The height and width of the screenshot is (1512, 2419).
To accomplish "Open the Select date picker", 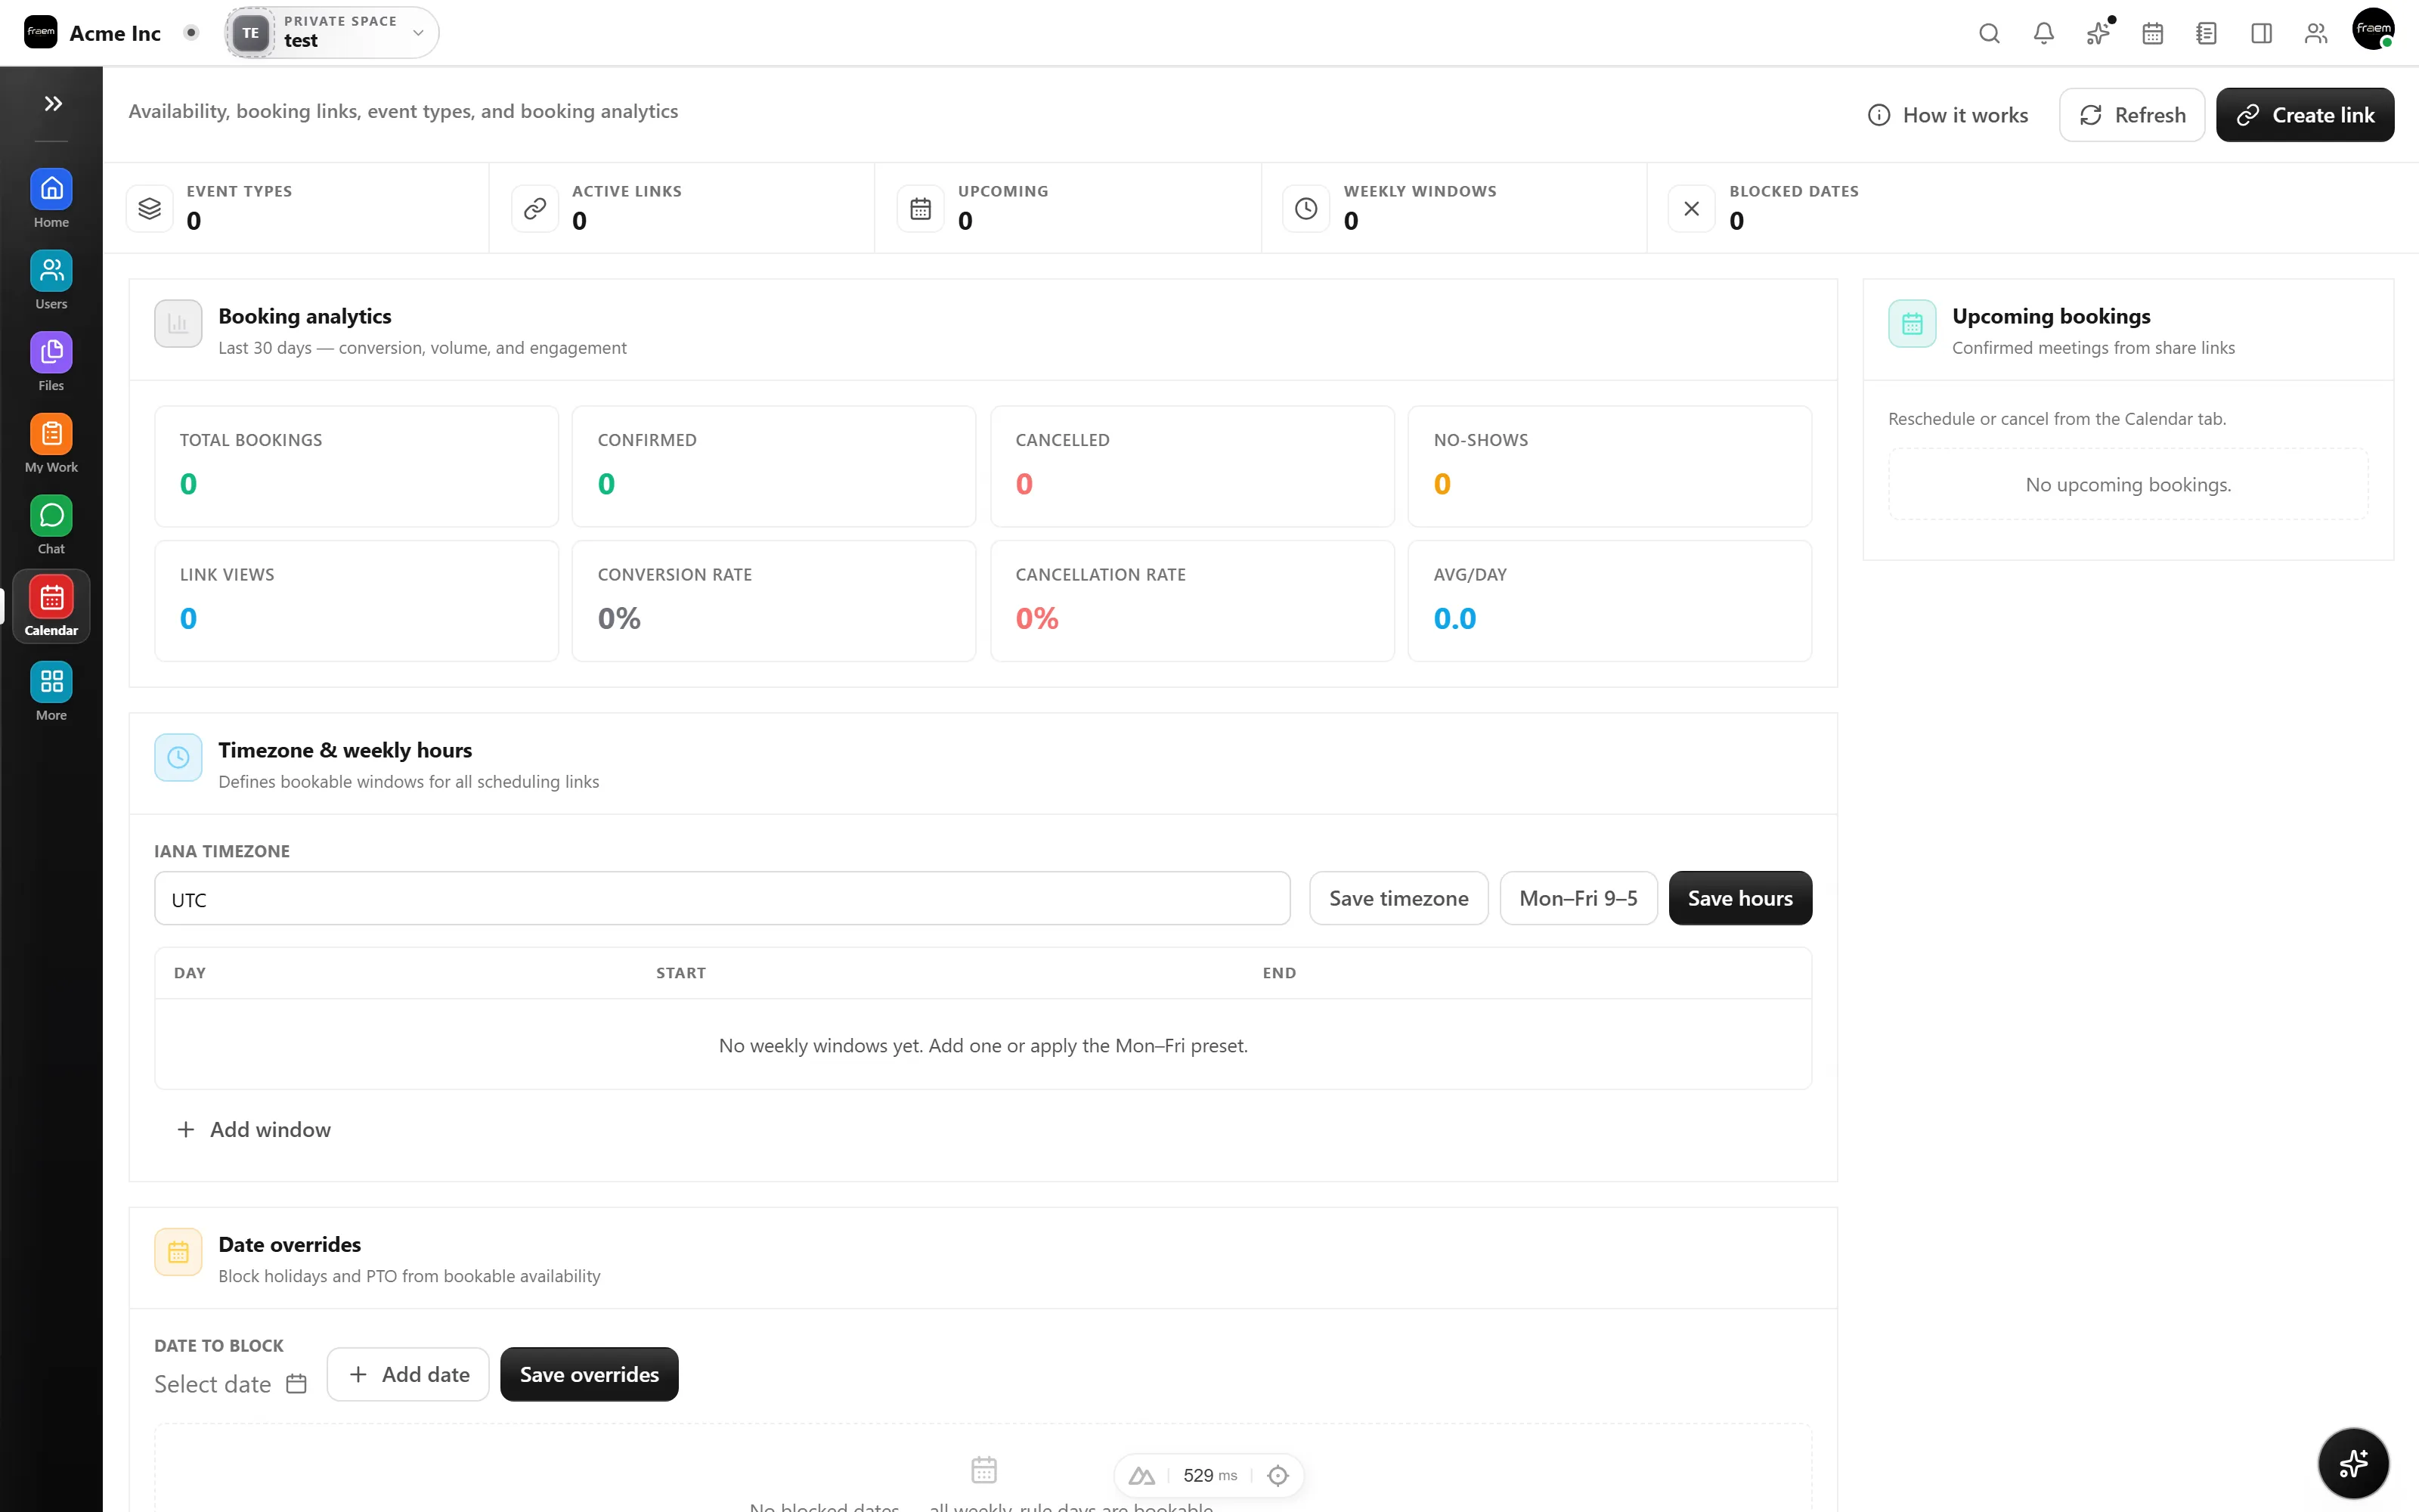I will [x=230, y=1384].
